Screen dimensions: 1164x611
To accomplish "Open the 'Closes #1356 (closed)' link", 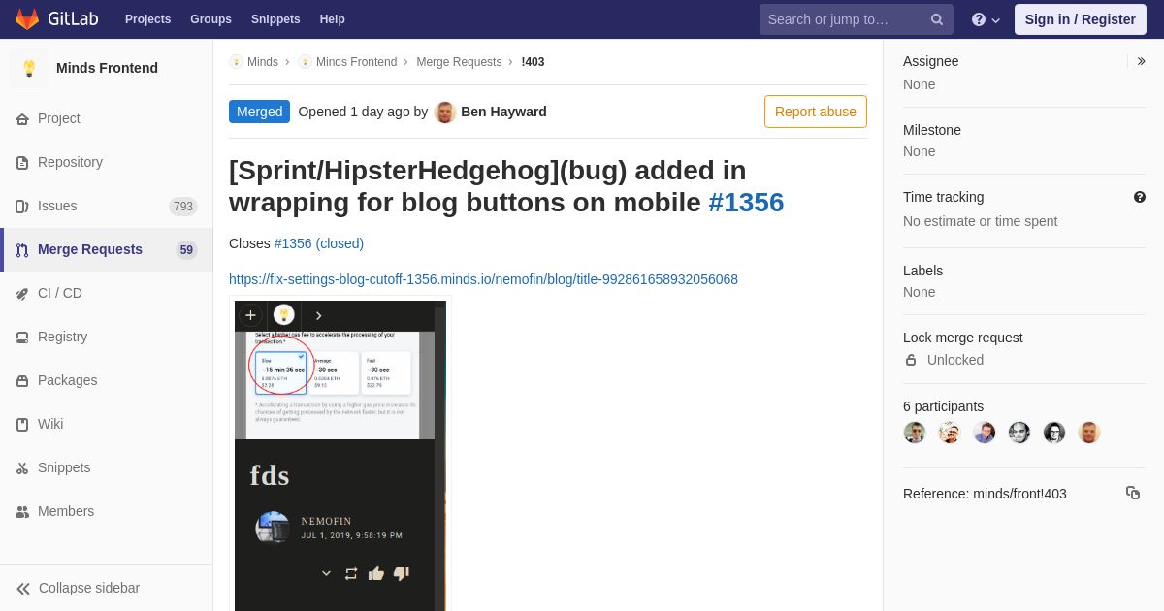I will (319, 243).
